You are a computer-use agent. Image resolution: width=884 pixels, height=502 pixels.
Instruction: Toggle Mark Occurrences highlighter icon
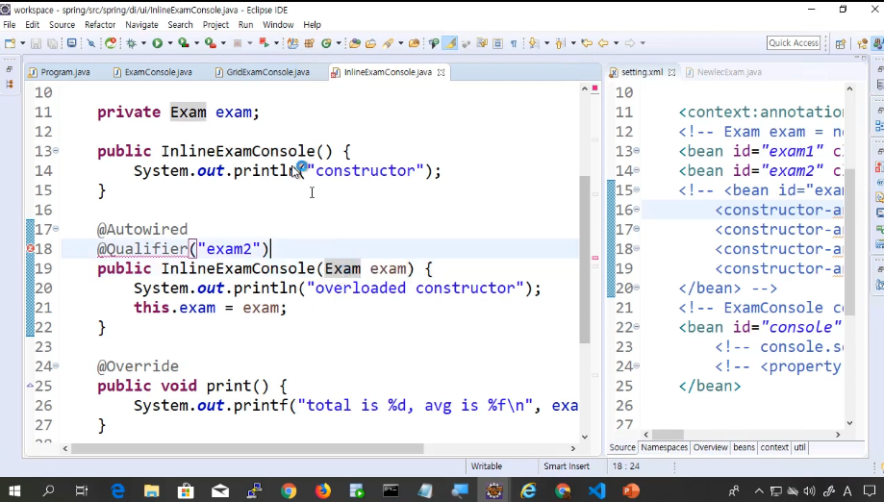point(449,43)
